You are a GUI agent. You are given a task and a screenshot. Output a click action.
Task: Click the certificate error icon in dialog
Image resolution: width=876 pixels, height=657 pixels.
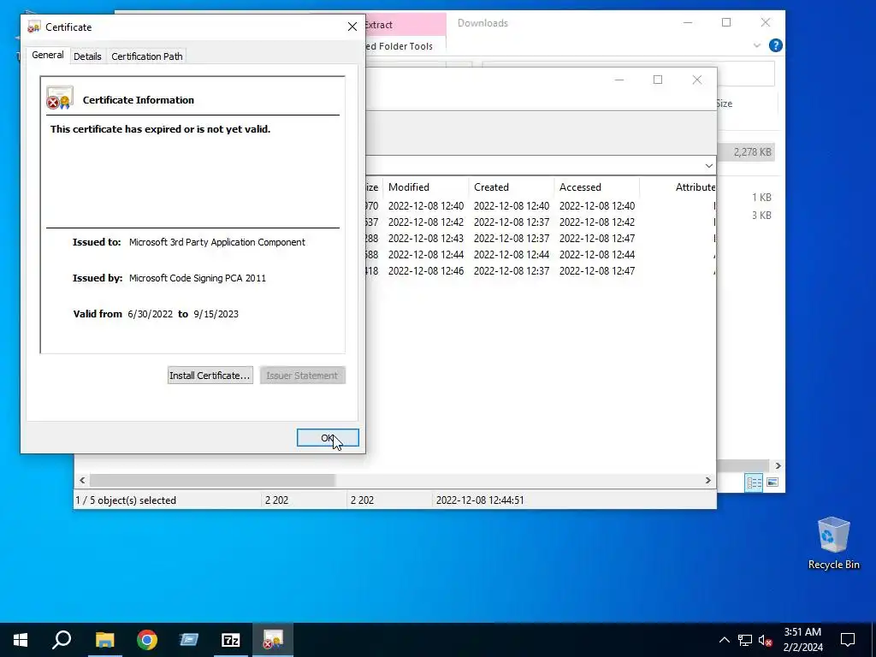tap(60, 98)
